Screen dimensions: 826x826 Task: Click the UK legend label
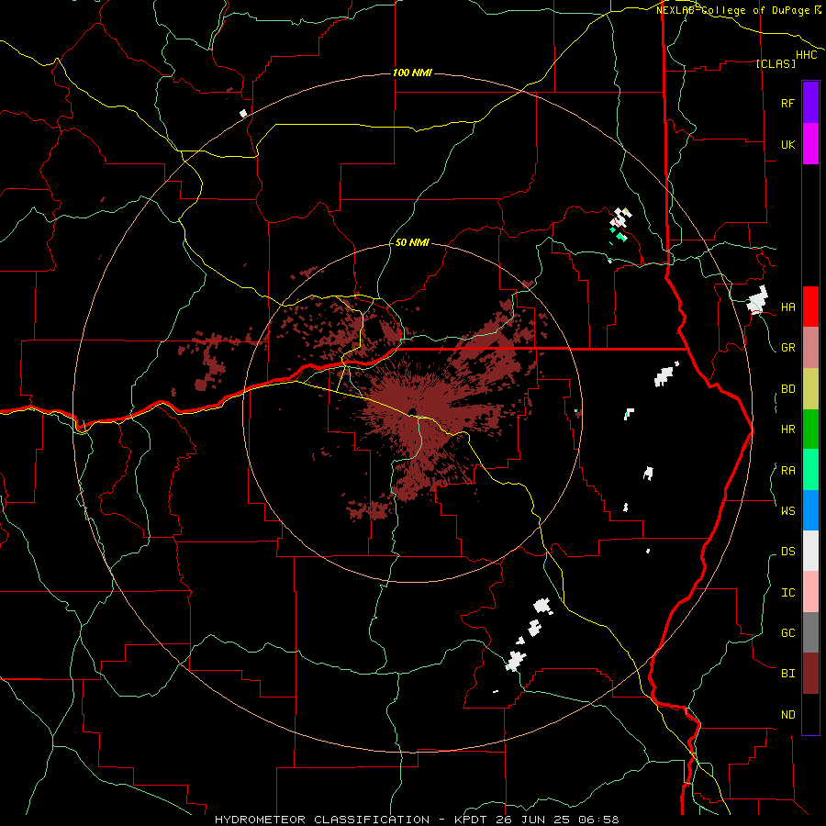click(x=787, y=144)
